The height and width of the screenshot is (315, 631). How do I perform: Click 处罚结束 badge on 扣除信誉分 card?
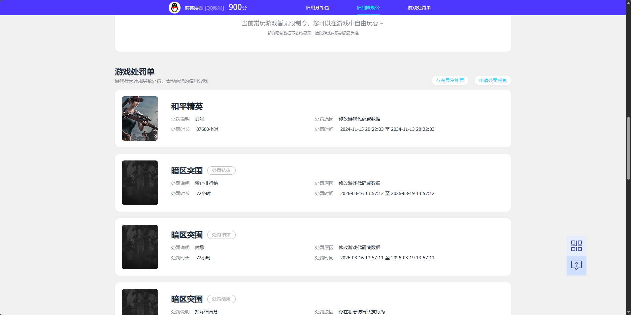pos(221,299)
